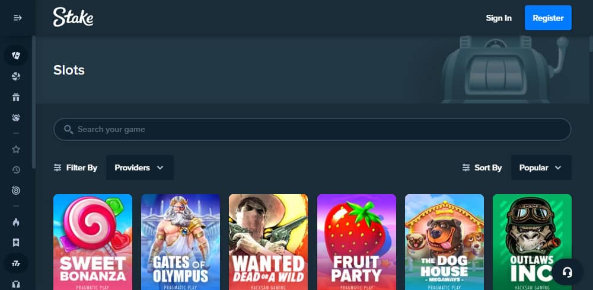Click the slots 777 icon in the sidebar
The width and height of the screenshot is (593, 290).
[16, 263]
